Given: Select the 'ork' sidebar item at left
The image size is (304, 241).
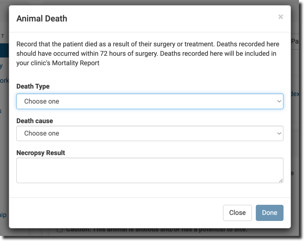Looking at the screenshot, I should pyautogui.click(x=4, y=81).
